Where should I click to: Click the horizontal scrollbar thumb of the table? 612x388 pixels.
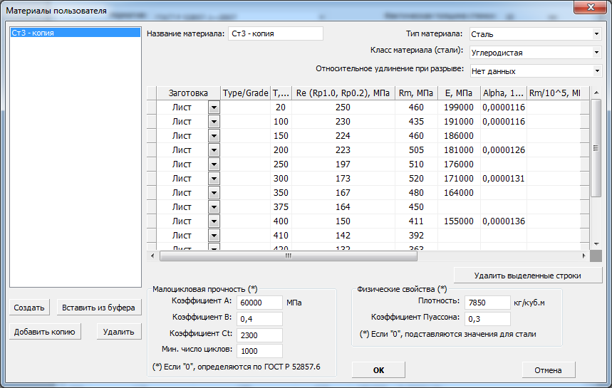289,256
